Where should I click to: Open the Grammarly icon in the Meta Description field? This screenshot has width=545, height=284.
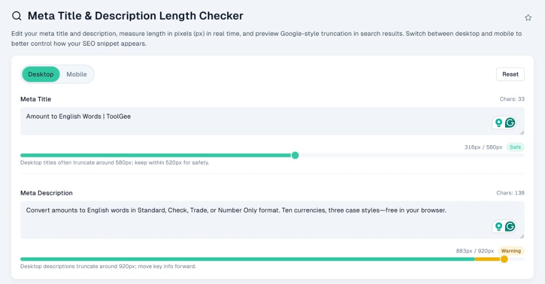tap(510, 227)
